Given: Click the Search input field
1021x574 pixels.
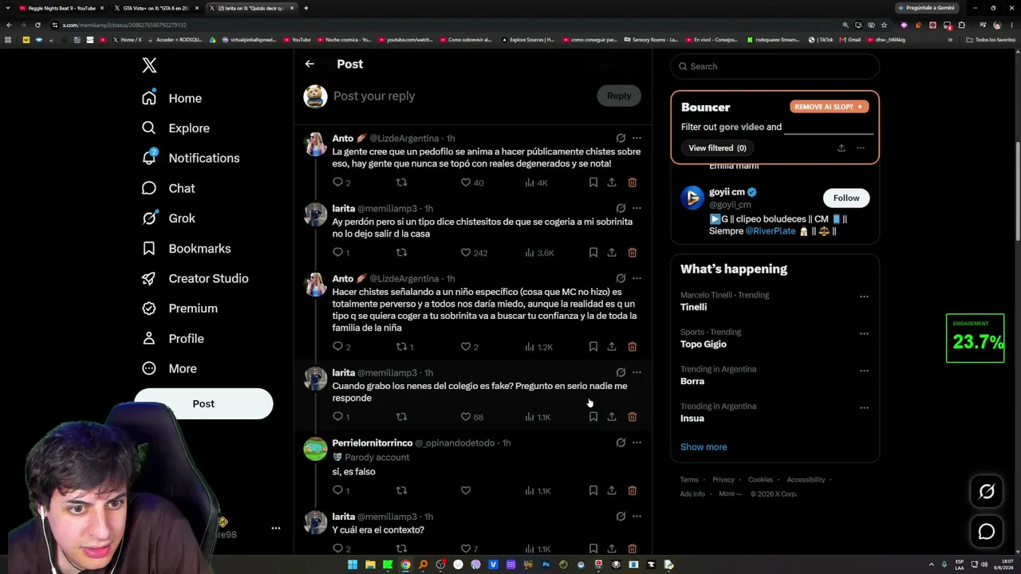Looking at the screenshot, I should pos(775,66).
